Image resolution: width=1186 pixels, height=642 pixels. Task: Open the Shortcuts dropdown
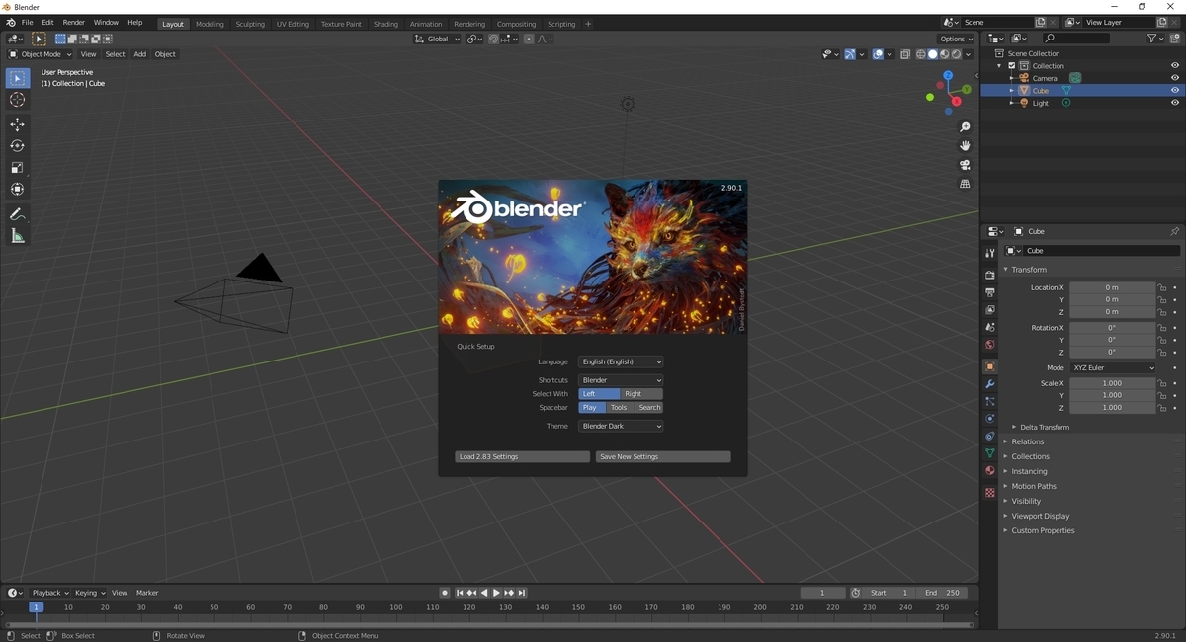pyautogui.click(x=621, y=380)
